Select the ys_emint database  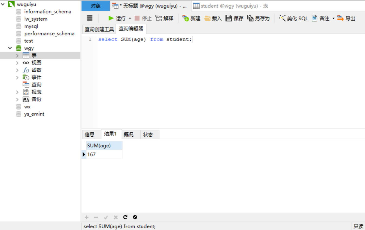click(34, 114)
